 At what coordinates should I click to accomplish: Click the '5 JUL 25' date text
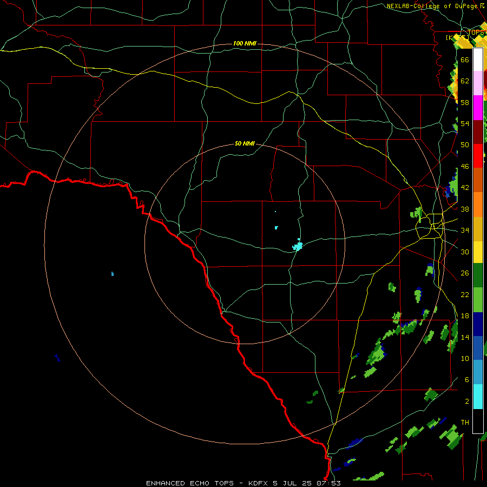point(292,483)
